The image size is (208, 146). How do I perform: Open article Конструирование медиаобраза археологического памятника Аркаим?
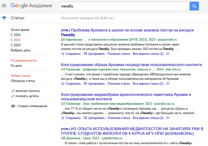coord(126,97)
